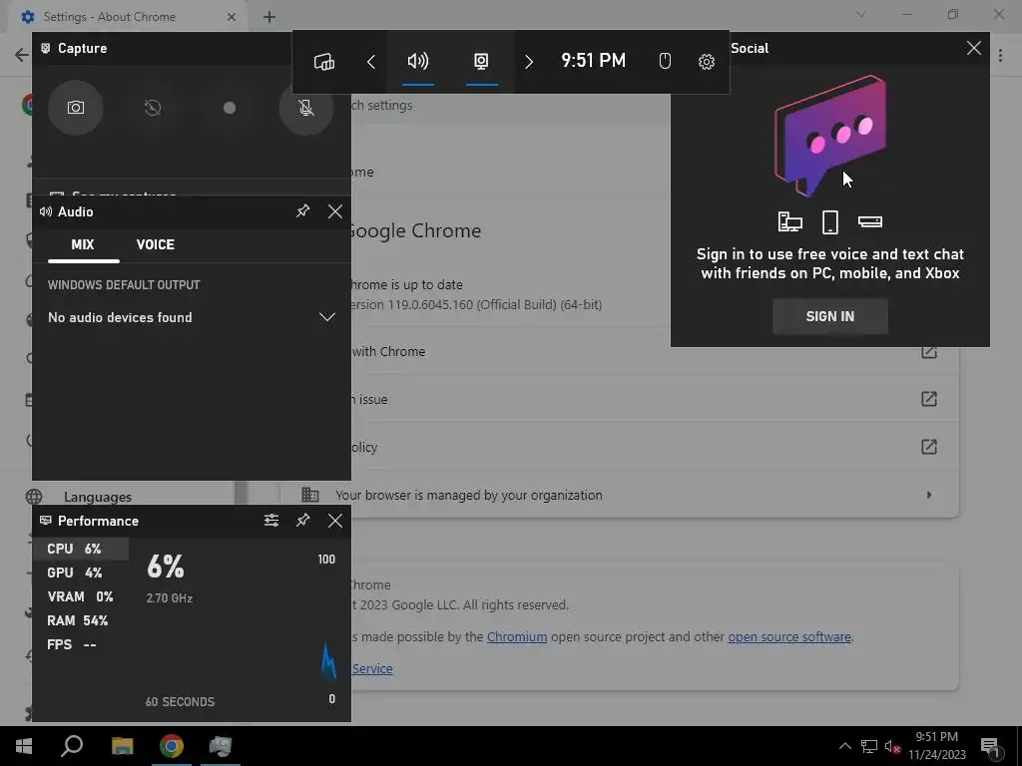Image resolution: width=1022 pixels, height=766 pixels.
Task: Switch to the VOICE tab
Action: tap(155, 245)
